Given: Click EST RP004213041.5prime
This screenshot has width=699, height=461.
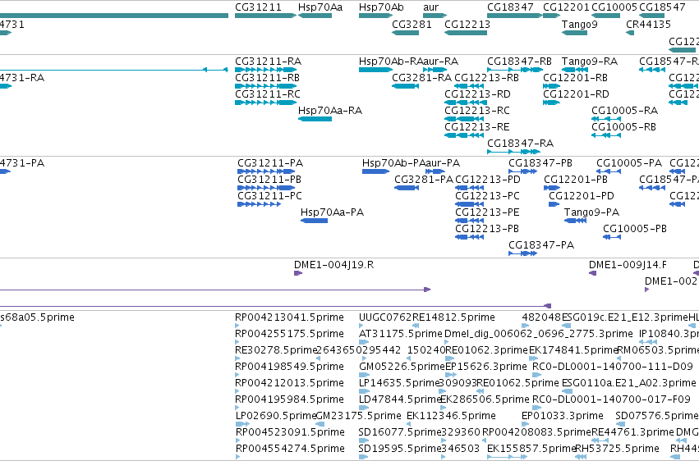Looking at the screenshot, I should [x=289, y=317].
